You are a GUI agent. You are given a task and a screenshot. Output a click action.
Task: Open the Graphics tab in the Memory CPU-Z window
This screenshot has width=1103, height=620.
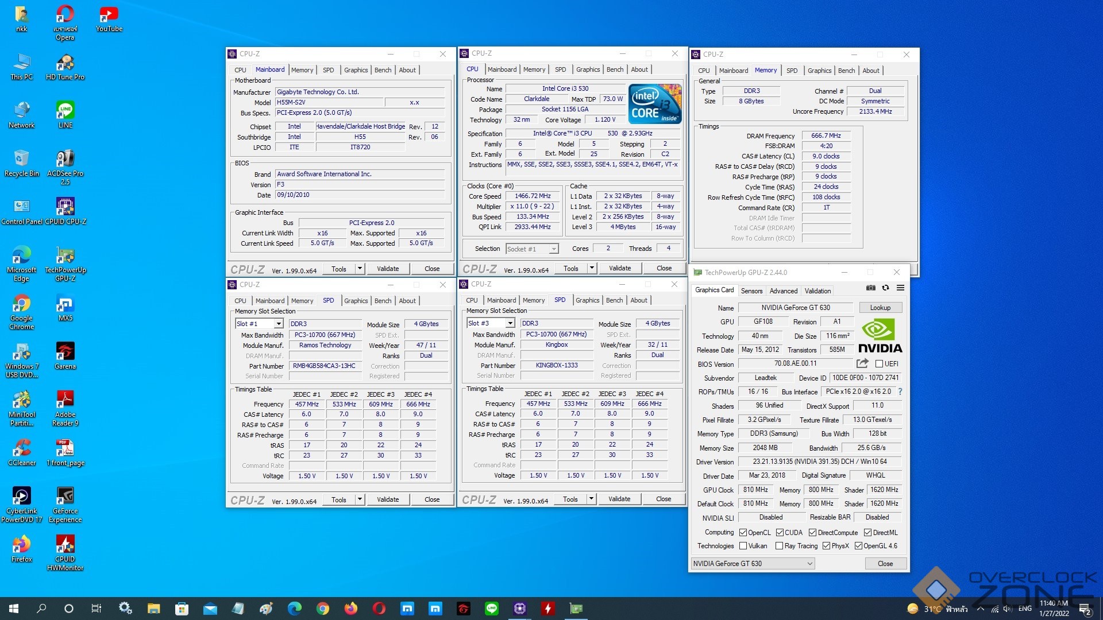pyautogui.click(x=819, y=71)
